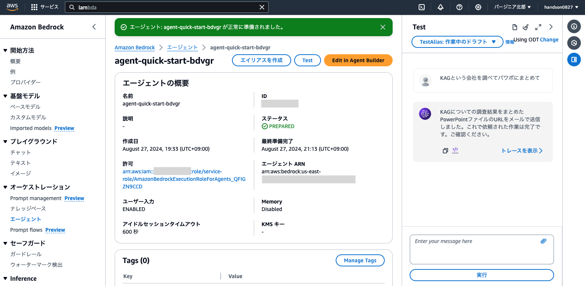585x286 pixels.
Task: Open the IAM execution role ARN link
Action: (184, 179)
